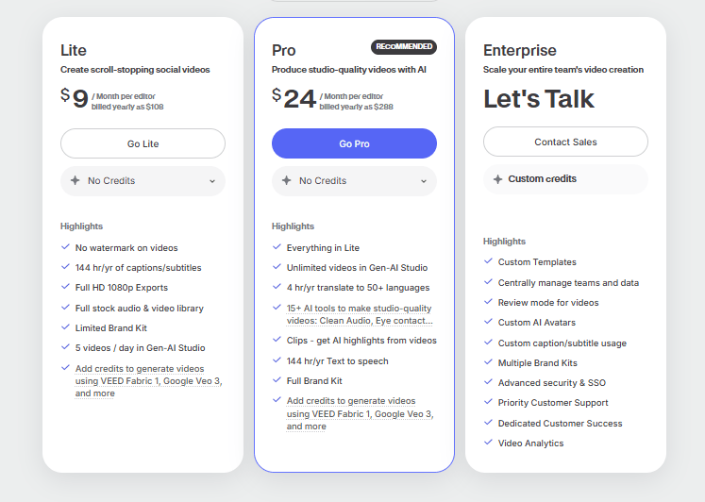Click the chevron arrow in Pro credits selector

tap(424, 181)
